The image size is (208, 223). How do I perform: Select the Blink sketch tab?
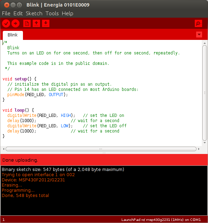(13, 35)
